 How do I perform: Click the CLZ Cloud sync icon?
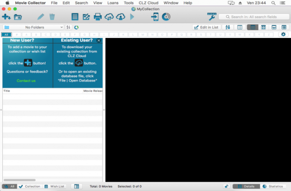(x=109, y=17)
